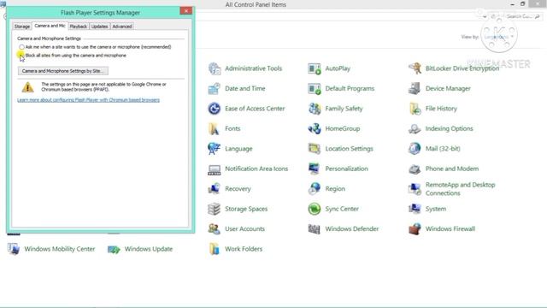Switch to the Updates tab
Viewport: 547px width, 308px height.
pos(99,27)
